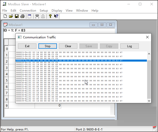Viewport: 158px width, 132px height.
Task: Click the Port 2: 9600-8-E-1 status text
Action: pyautogui.click(x=89, y=129)
